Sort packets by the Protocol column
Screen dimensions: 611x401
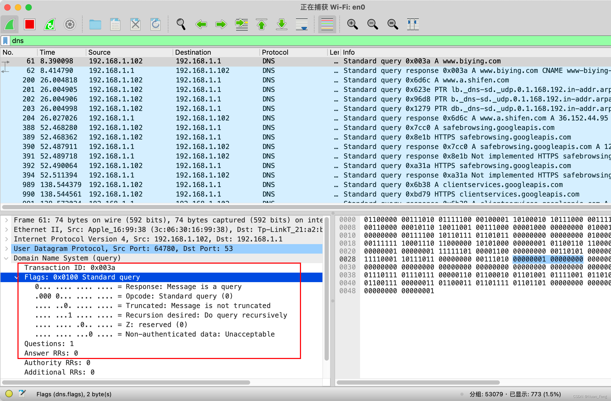293,52
